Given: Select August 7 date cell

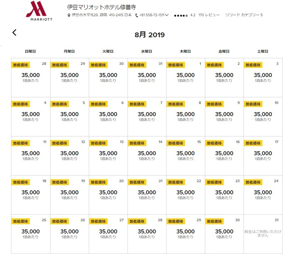Looking at the screenshot, I should pos(147,117).
